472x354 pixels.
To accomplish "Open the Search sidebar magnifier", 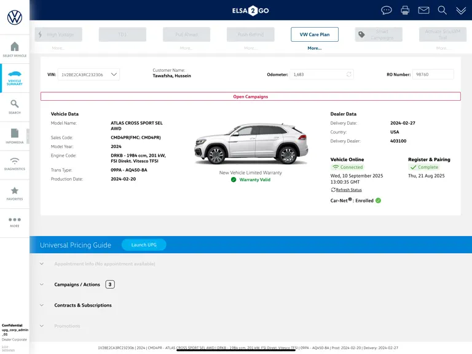I will [x=15, y=104].
